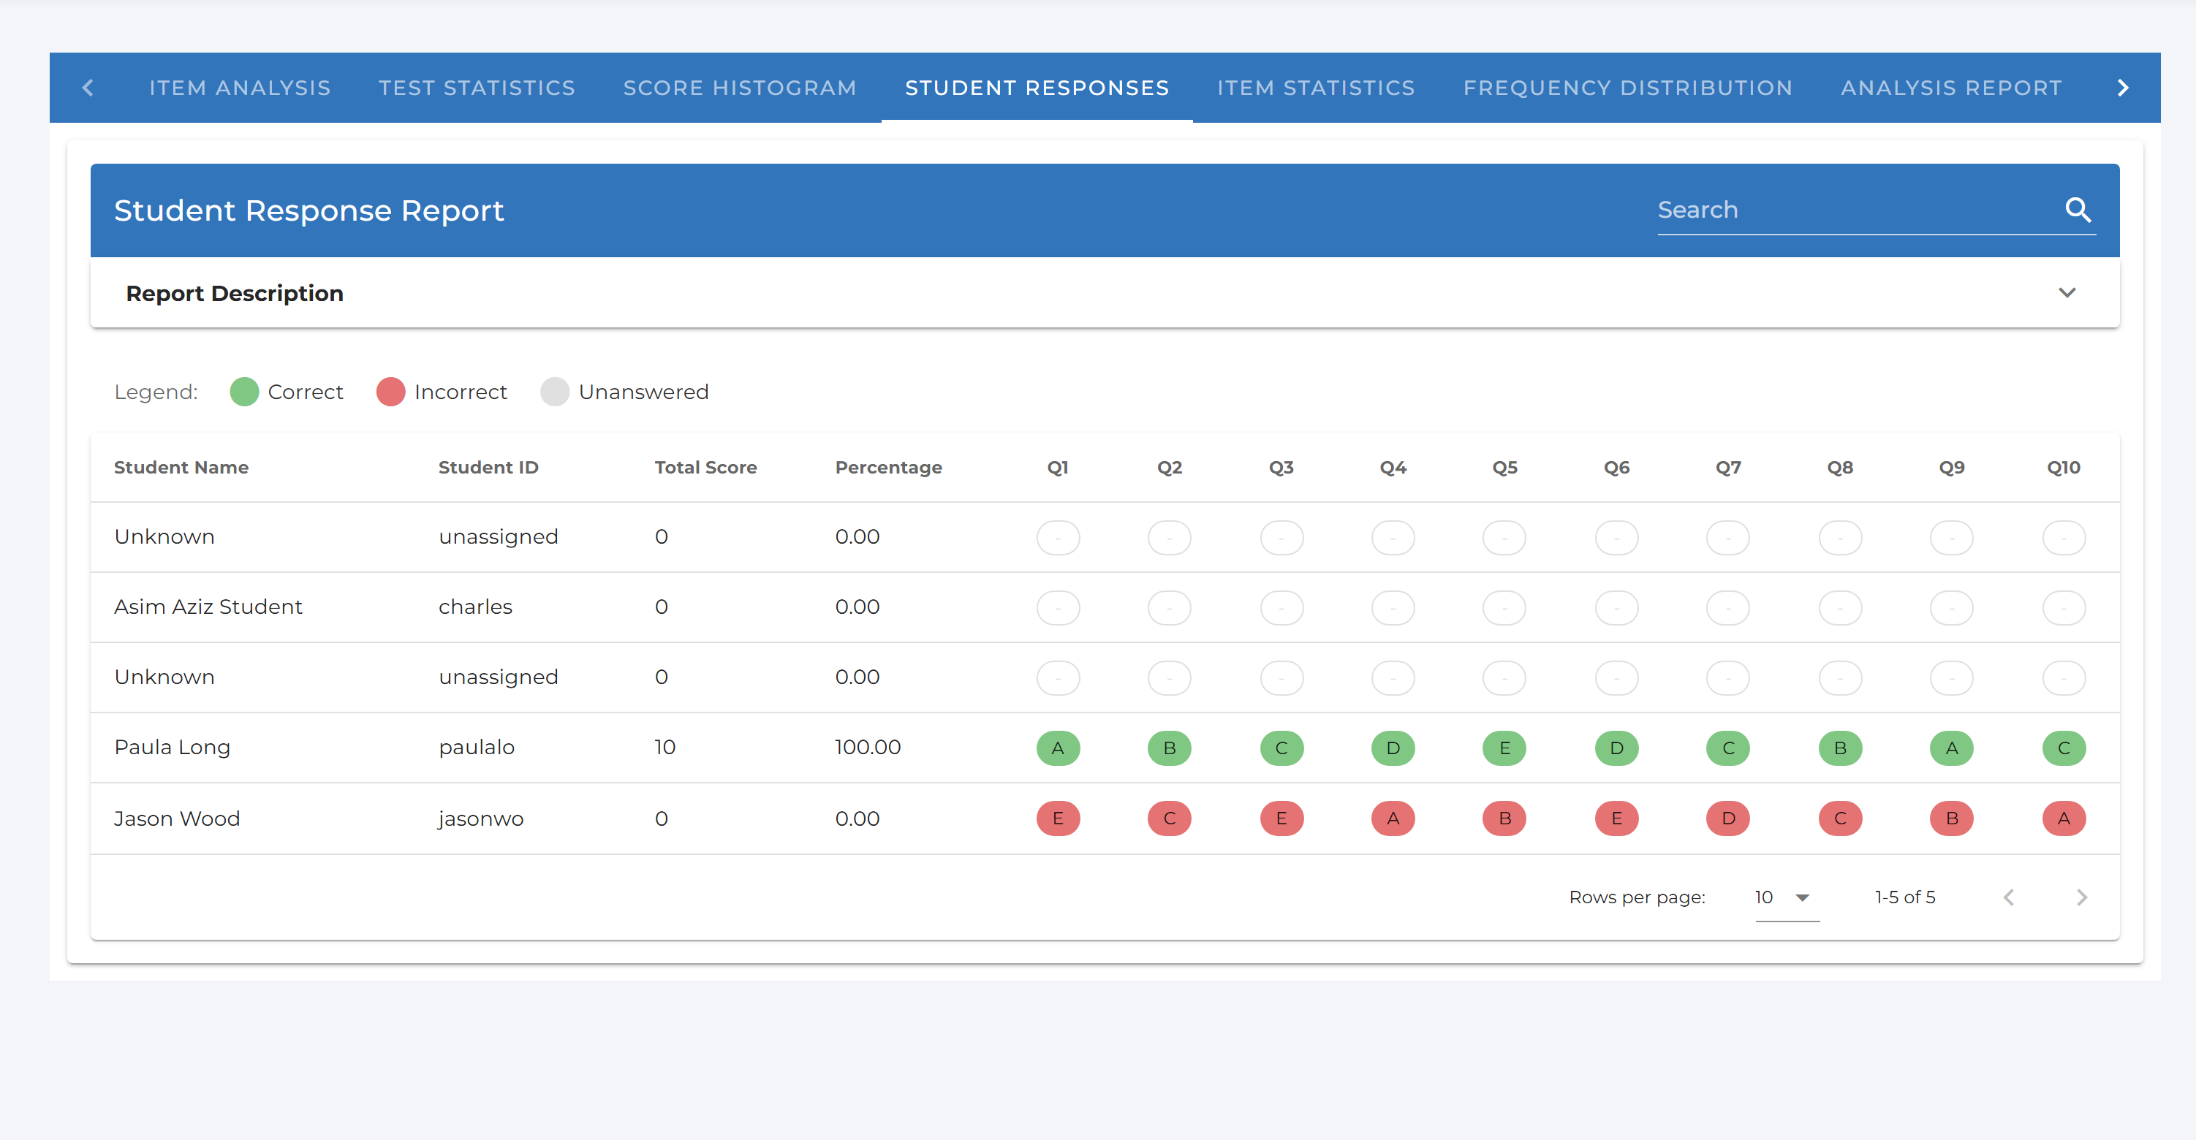Switch to the Analysis Report tab
The image size is (2196, 1140).
pos(1950,88)
